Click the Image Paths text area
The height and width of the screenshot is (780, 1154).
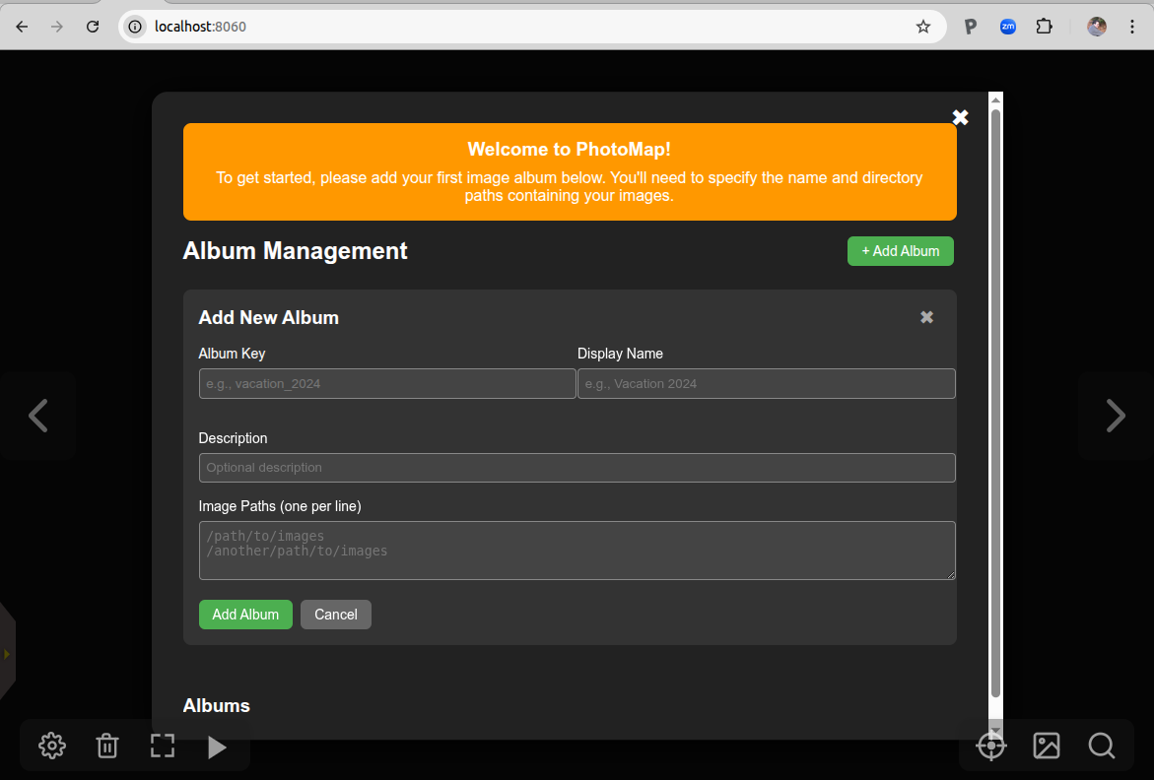click(x=577, y=551)
